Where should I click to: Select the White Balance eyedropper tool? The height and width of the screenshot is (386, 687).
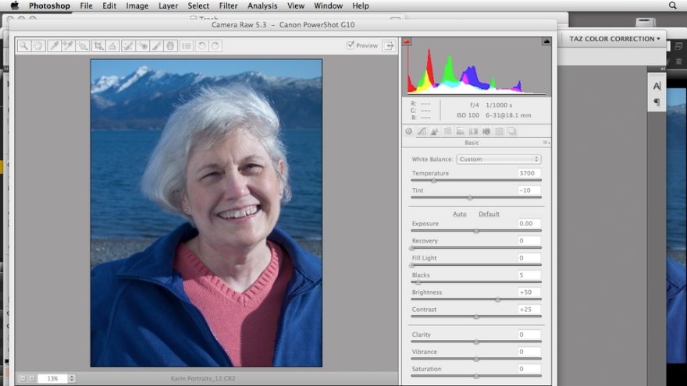point(54,45)
